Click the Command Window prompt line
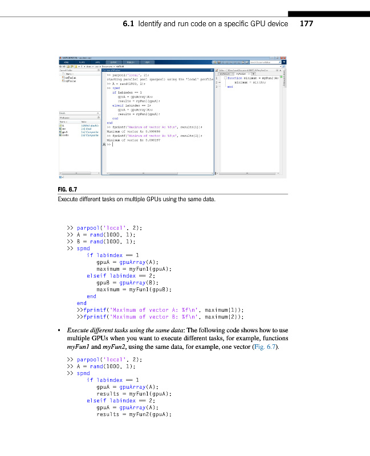370x456 pixels. tap(113, 145)
